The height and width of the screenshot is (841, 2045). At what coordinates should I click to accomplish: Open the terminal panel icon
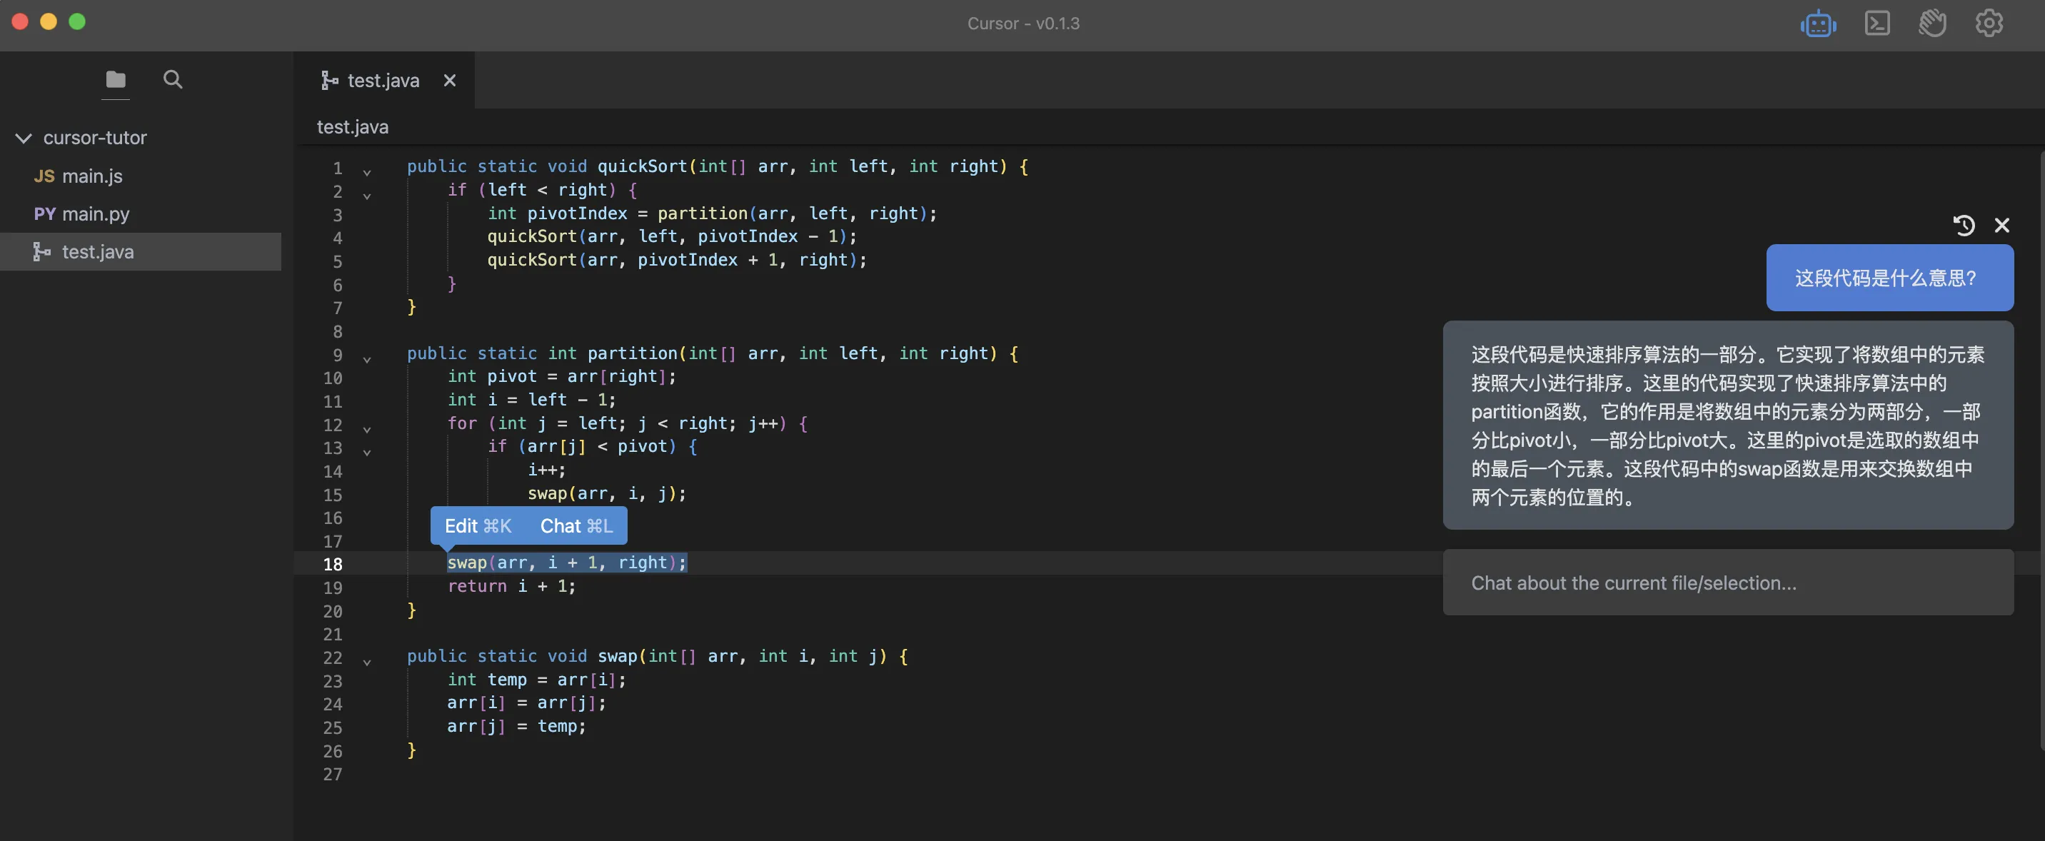[x=1876, y=24]
